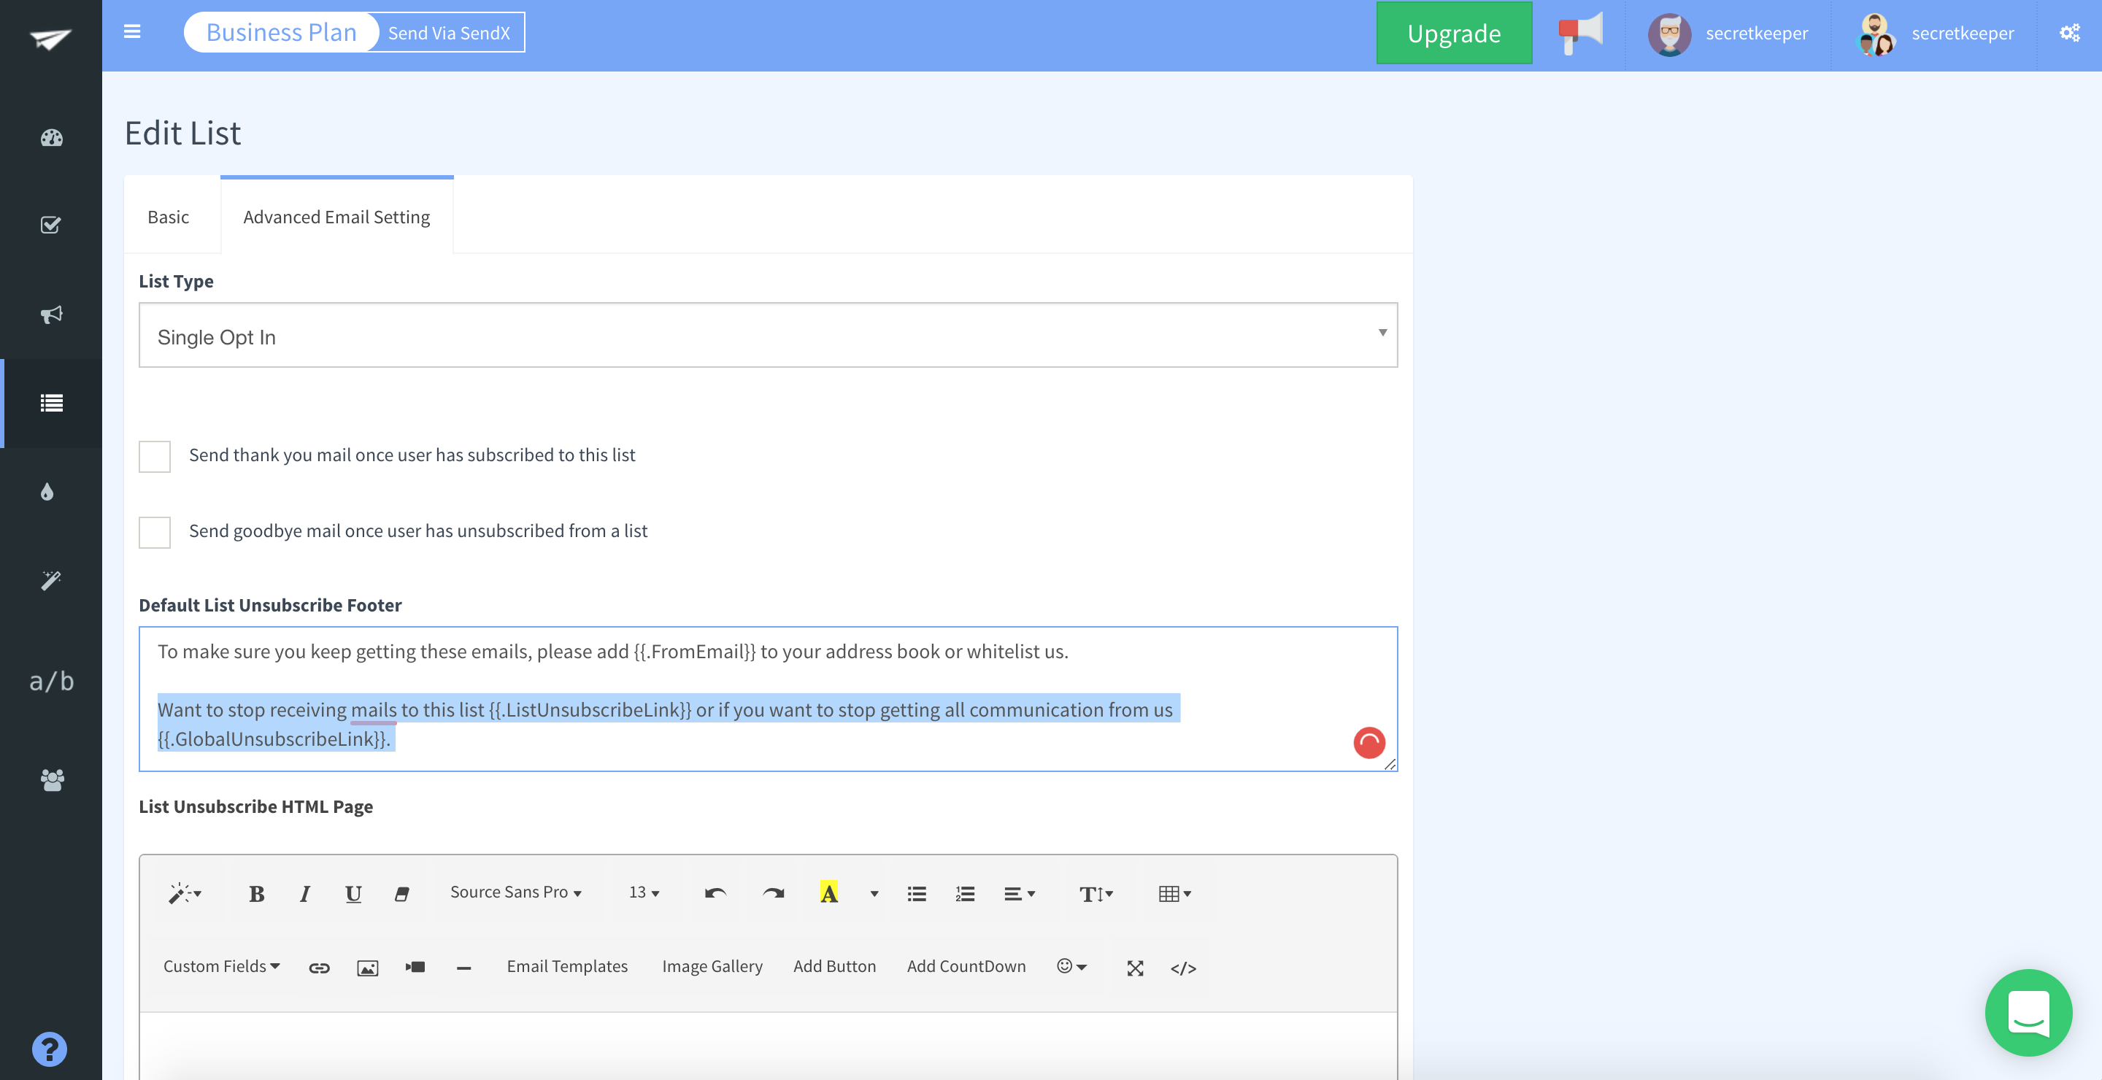Open the green chat support bubble
The height and width of the screenshot is (1080, 2102).
click(2028, 1012)
